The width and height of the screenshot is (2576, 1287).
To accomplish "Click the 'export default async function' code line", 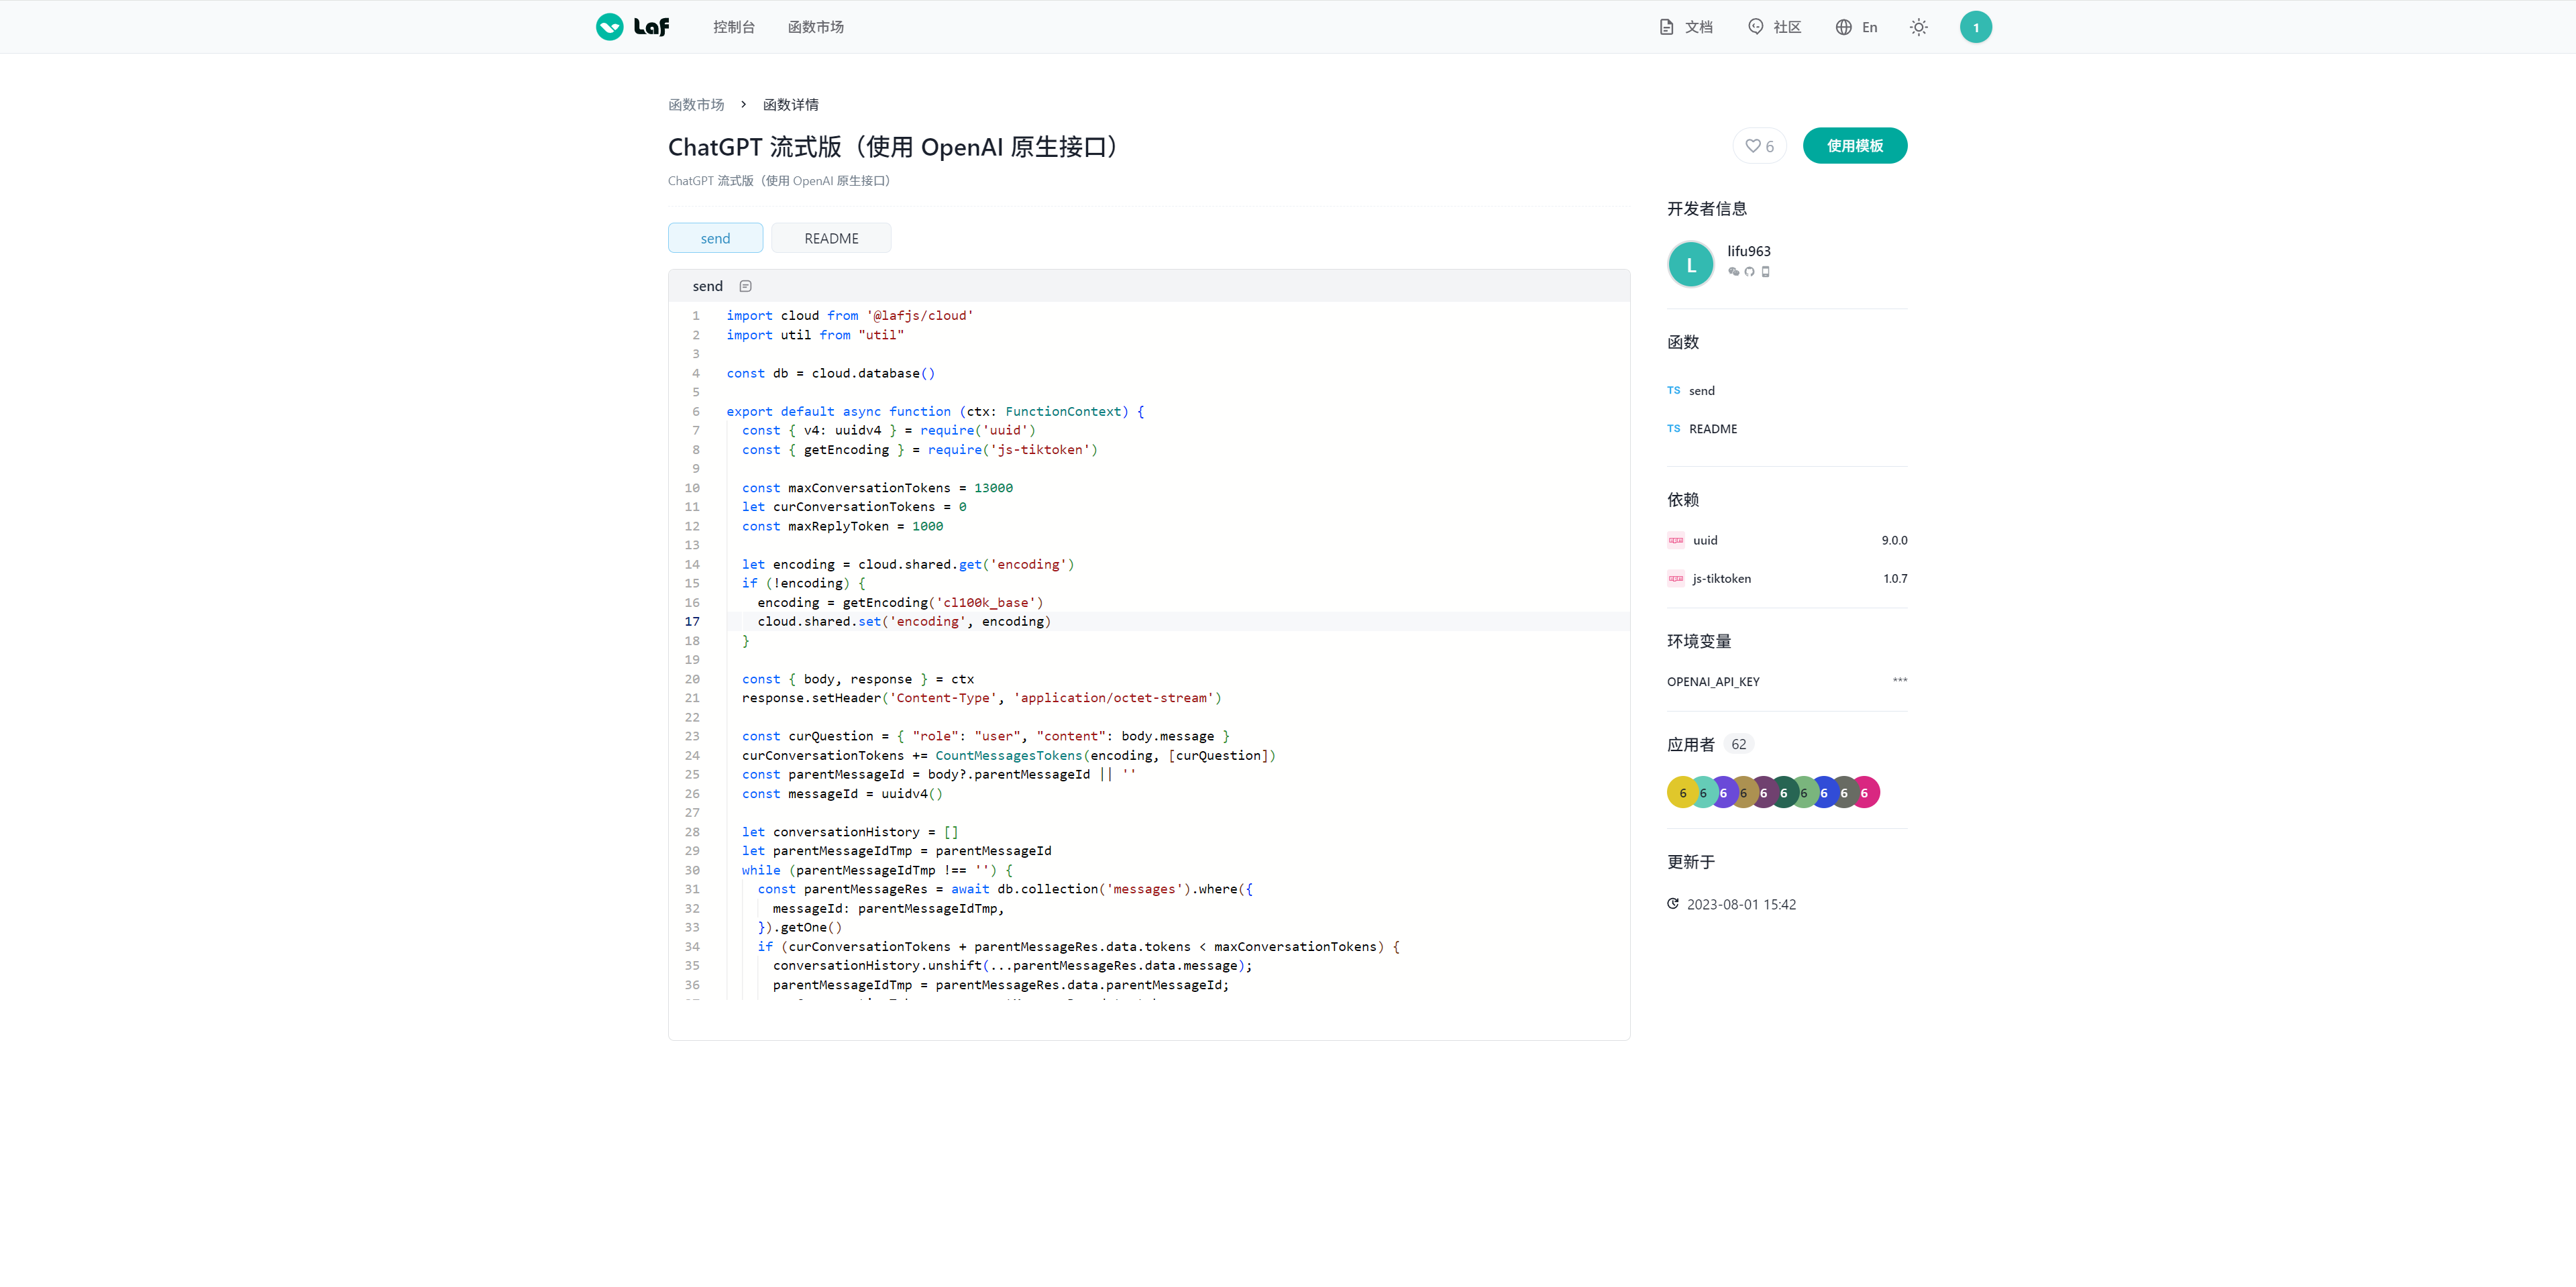I will 935,412.
